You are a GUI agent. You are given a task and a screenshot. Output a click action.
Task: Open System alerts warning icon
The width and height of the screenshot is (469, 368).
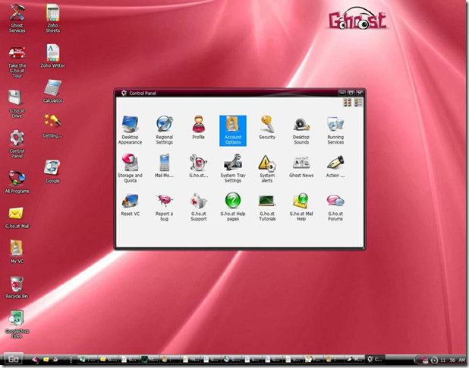(267, 169)
